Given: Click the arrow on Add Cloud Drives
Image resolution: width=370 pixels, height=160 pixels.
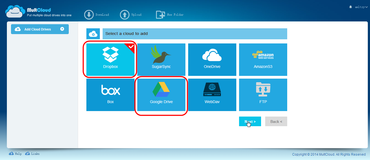Looking at the screenshot, I should point(62,29).
